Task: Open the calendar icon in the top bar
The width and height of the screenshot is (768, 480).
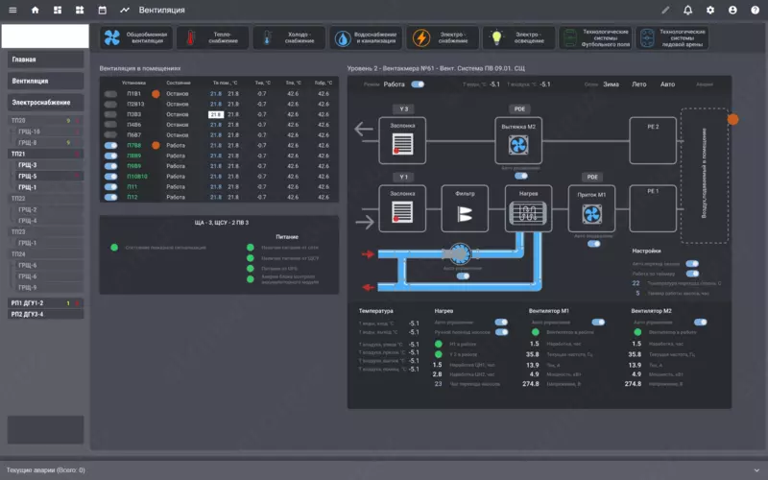Action: [103, 10]
